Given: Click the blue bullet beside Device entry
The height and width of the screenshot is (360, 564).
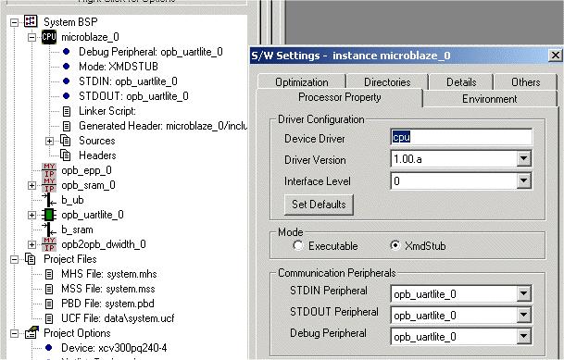Looking at the screenshot, I should point(49,347).
